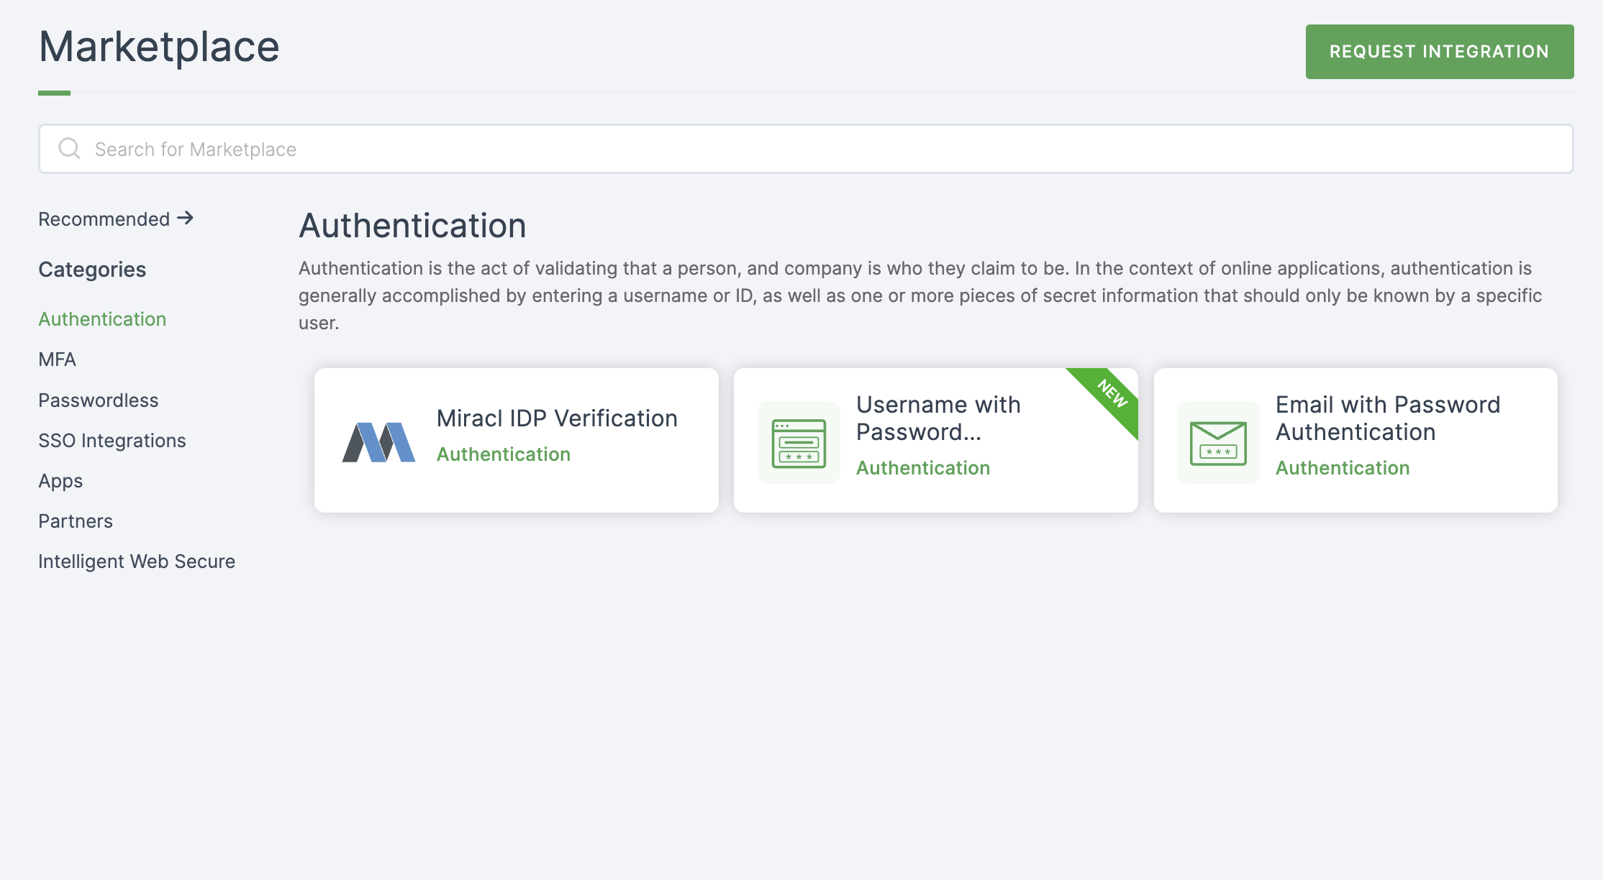Expand the Intelligent Web Secure category
This screenshot has height=880, width=1603.
pos(137,560)
